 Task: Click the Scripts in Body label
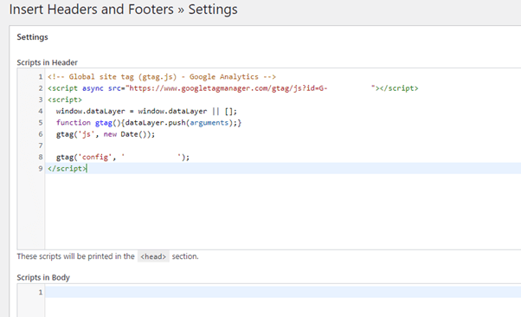pos(43,277)
